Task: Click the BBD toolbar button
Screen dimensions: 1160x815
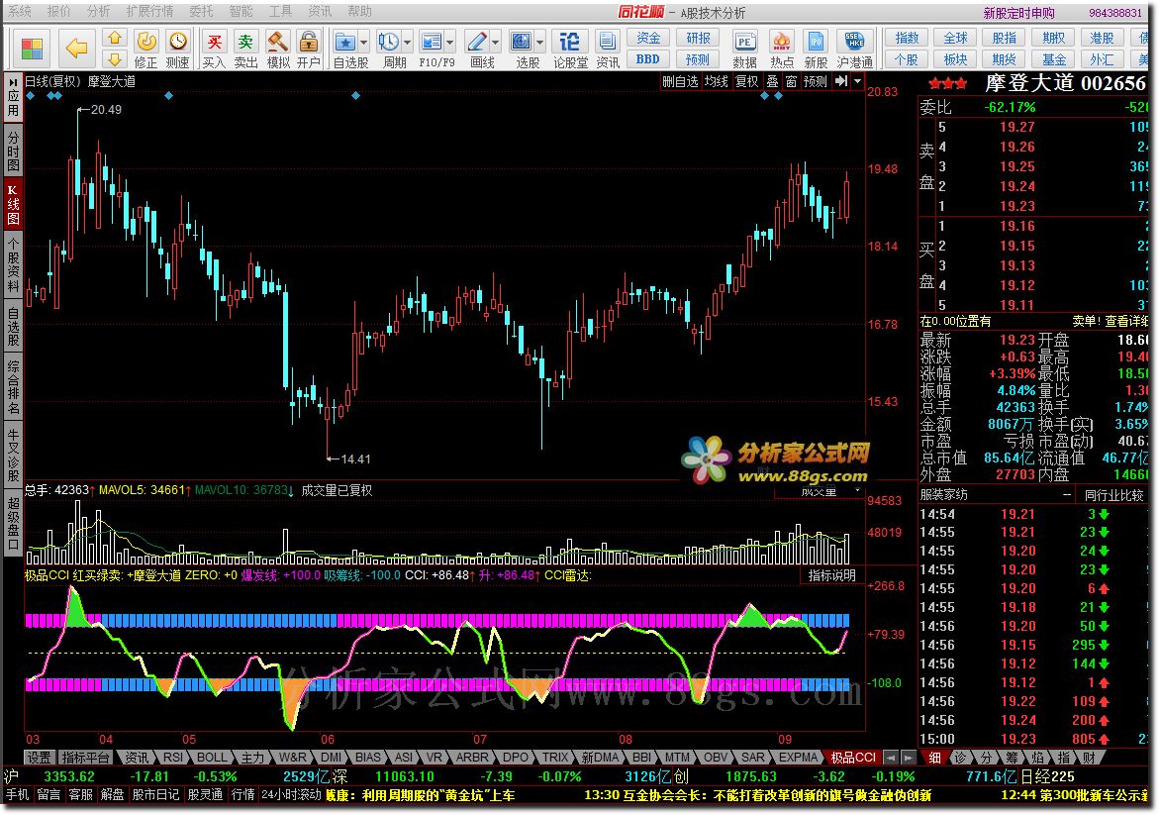Action: 648,59
